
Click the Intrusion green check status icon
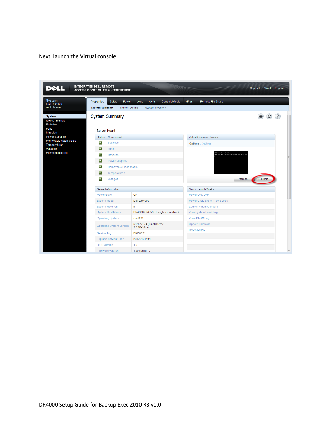coord(100,155)
